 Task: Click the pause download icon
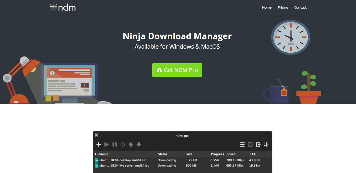pyautogui.click(x=114, y=145)
